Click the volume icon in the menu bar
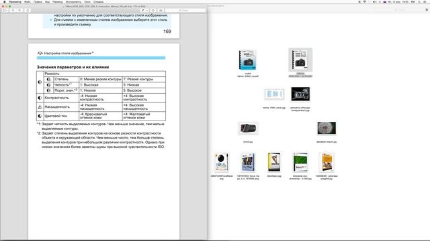Viewport: 430px width, 241px height. (x=374, y=1)
